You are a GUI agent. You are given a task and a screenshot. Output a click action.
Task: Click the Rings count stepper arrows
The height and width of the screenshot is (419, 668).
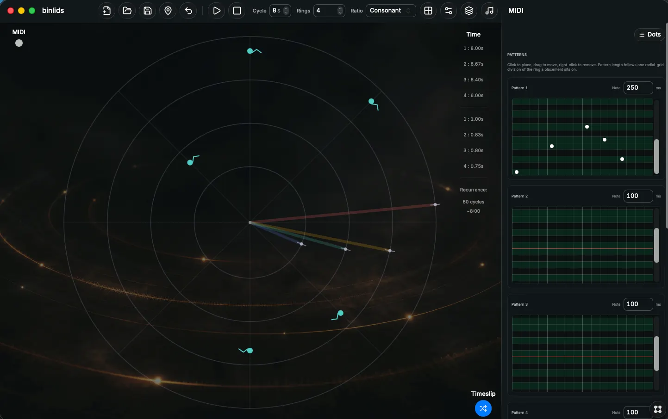tap(340, 11)
